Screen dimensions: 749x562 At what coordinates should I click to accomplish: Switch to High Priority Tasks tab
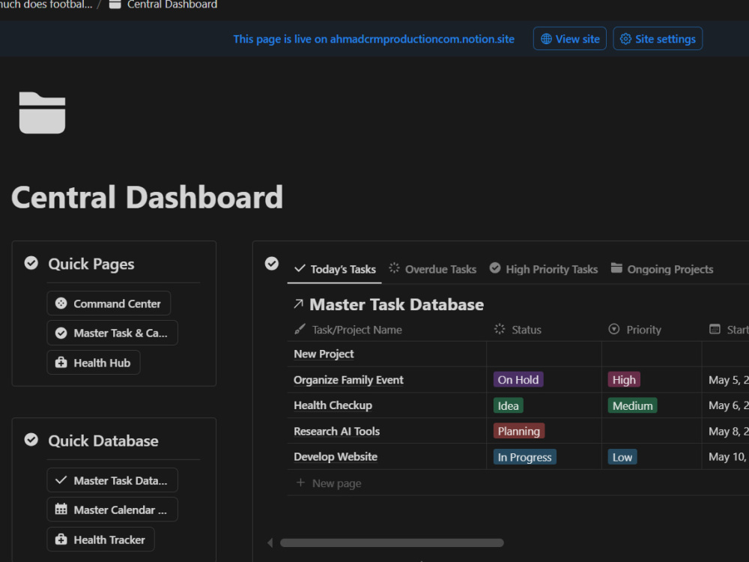tap(544, 270)
